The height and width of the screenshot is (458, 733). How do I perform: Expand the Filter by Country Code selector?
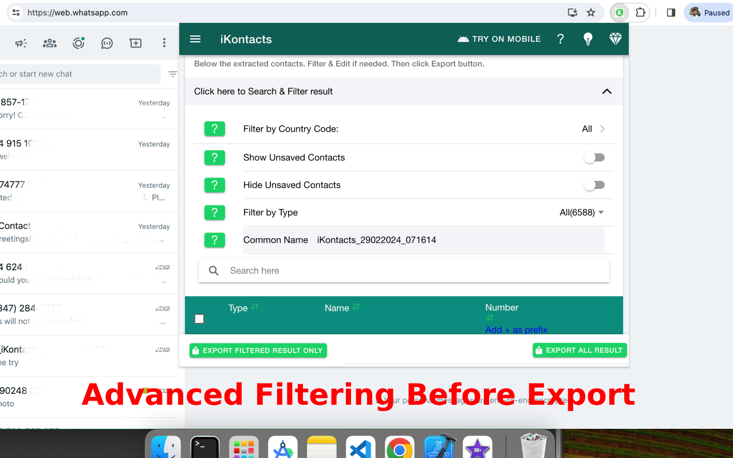[593, 129]
